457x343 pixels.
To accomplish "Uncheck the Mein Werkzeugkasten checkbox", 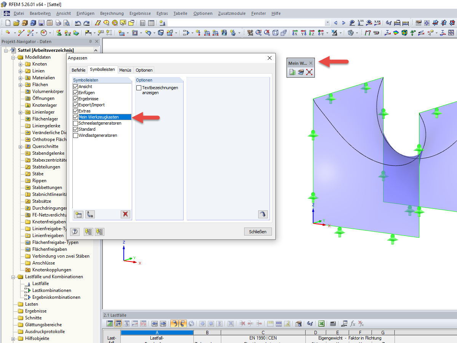I will [x=75, y=117].
